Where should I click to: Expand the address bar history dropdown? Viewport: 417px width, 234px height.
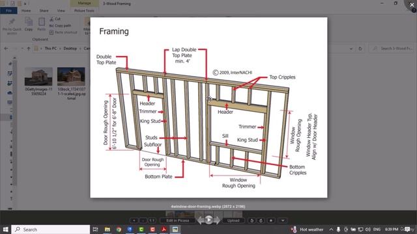click(352, 49)
